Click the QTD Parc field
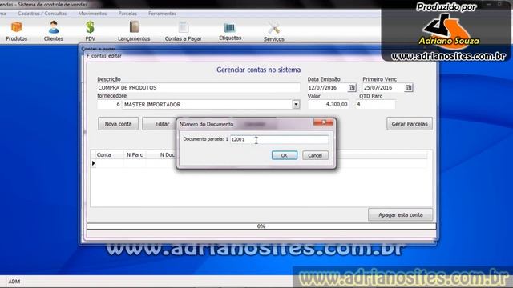The image size is (513, 288). pos(375,104)
